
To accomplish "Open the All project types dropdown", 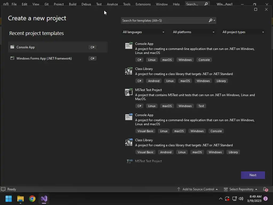I will pos(243,32).
